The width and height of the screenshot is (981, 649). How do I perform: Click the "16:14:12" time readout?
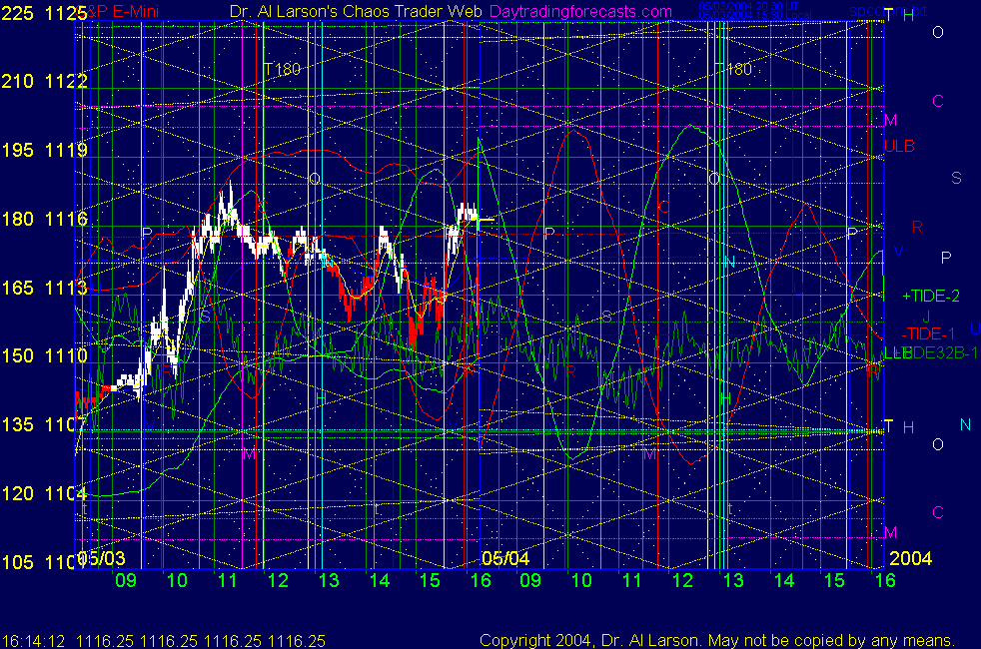(33, 641)
